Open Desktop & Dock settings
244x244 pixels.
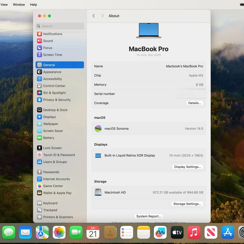coord(59,110)
